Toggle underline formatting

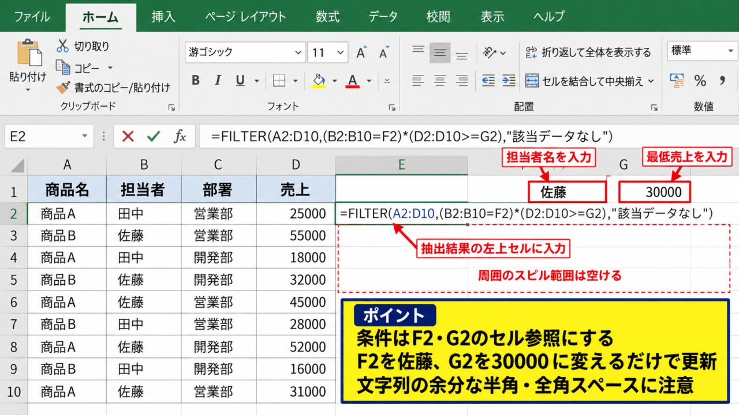pyautogui.click(x=240, y=81)
